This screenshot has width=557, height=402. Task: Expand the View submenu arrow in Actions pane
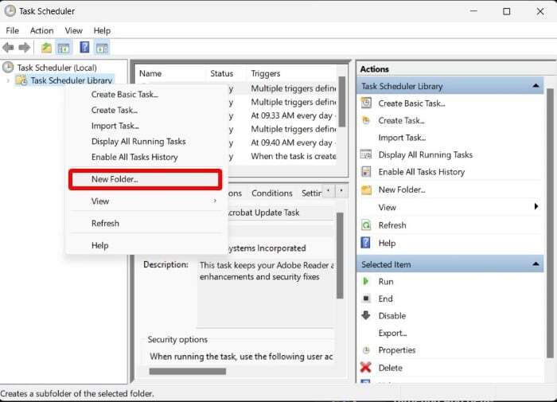536,207
